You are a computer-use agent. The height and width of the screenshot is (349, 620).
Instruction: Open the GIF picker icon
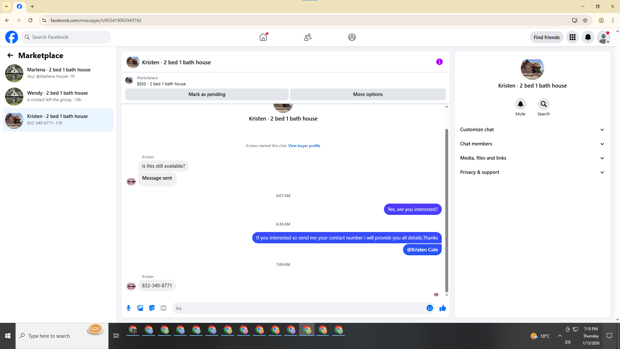click(x=163, y=308)
